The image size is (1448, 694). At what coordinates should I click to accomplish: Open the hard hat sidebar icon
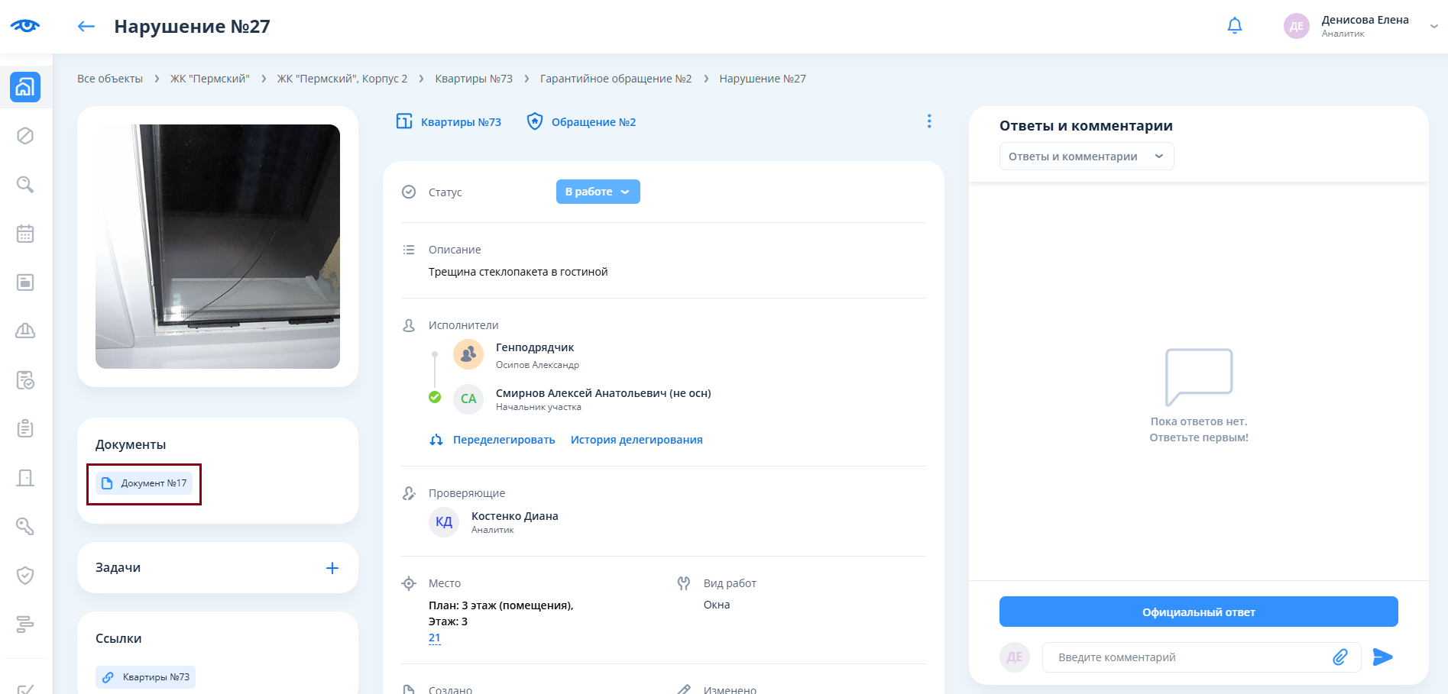coord(25,331)
